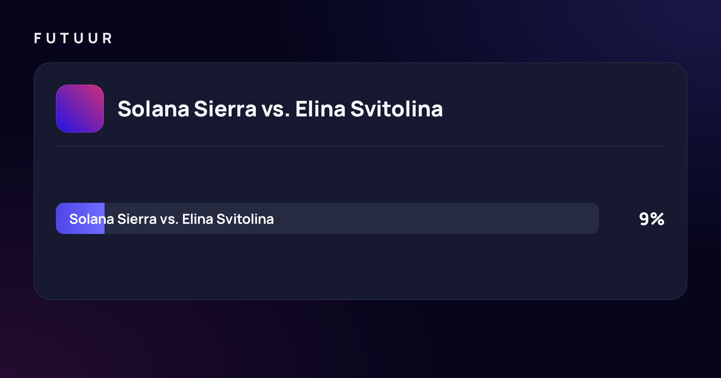Click the rounded right end of the progress bar
Screen dimensions: 721x378
(x=593, y=218)
